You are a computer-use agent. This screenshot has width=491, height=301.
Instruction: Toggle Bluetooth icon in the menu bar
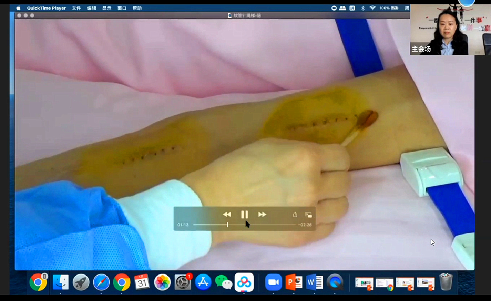[x=363, y=8]
